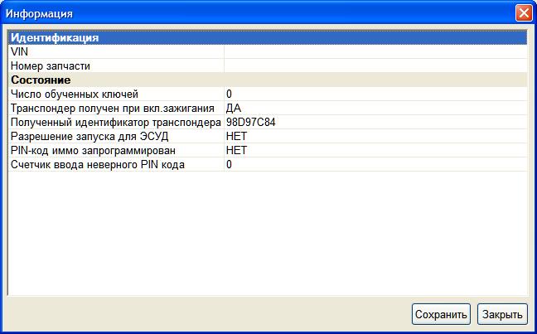Select the Разрешение запуска для ЭСУД row
The width and height of the screenshot is (537, 334).
268,136
